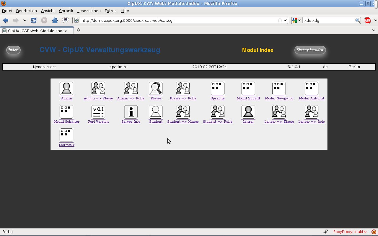Open the Extras menu
Screen dimensions: 378x236
[111, 11]
